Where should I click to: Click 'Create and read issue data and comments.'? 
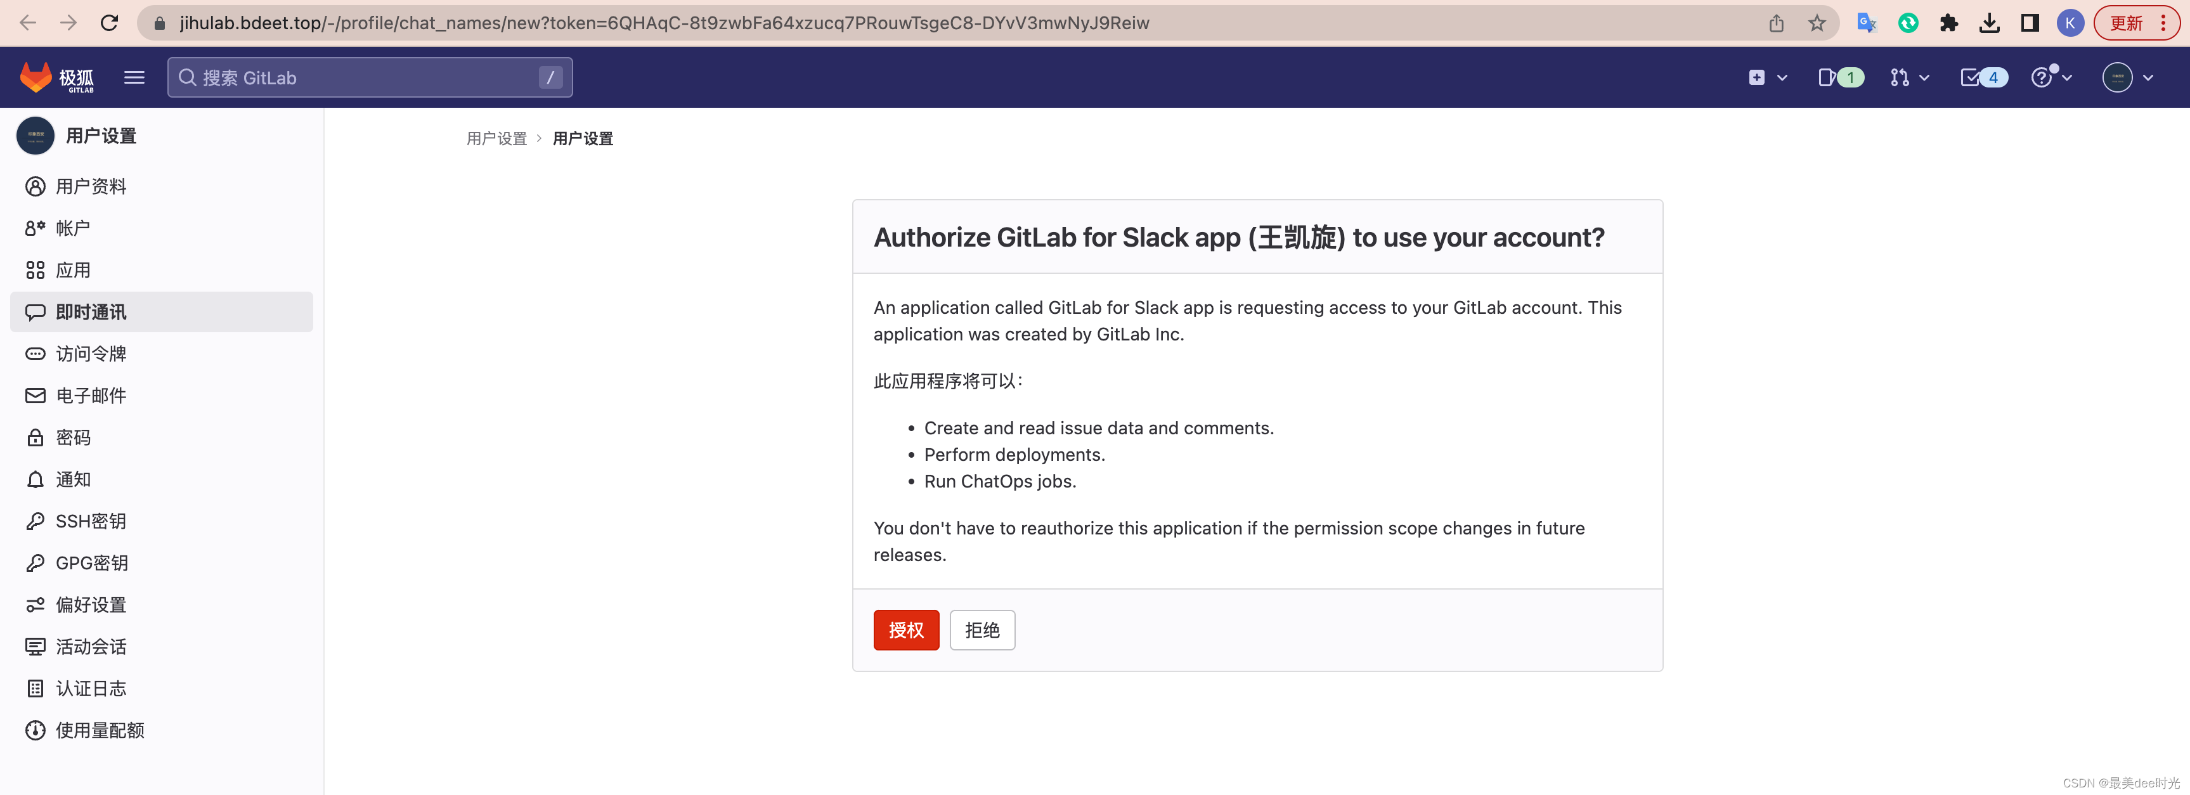1099,428
